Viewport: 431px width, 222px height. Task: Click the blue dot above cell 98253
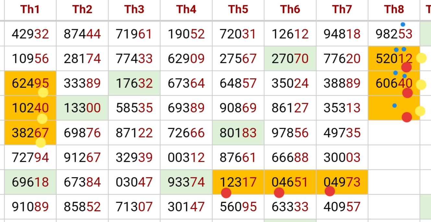[x=403, y=24]
